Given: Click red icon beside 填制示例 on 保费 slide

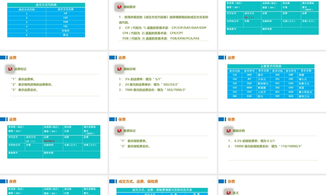Looking at the screenshot, I should (229, 131).
